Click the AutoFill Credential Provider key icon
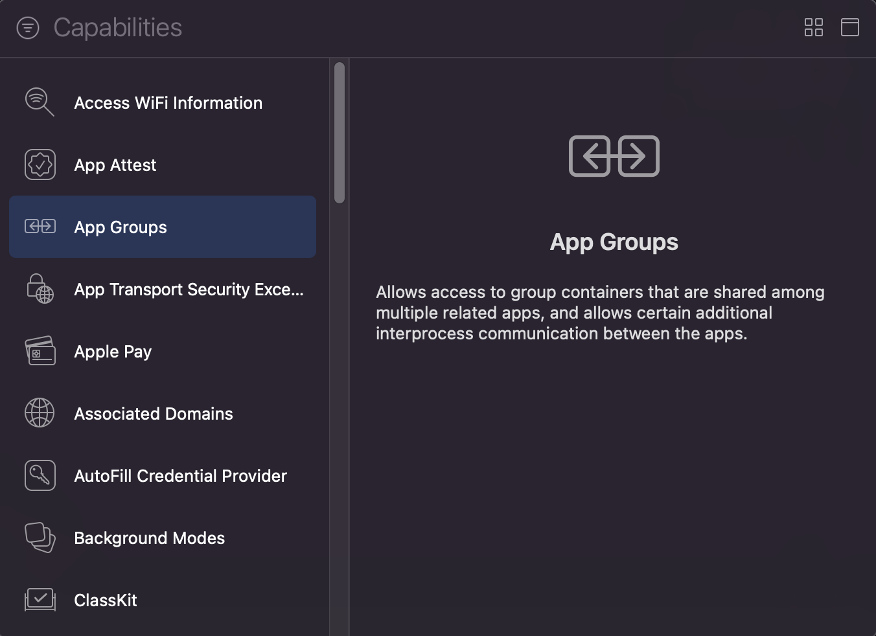This screenshot has width=876, height=636. (40, 475)
